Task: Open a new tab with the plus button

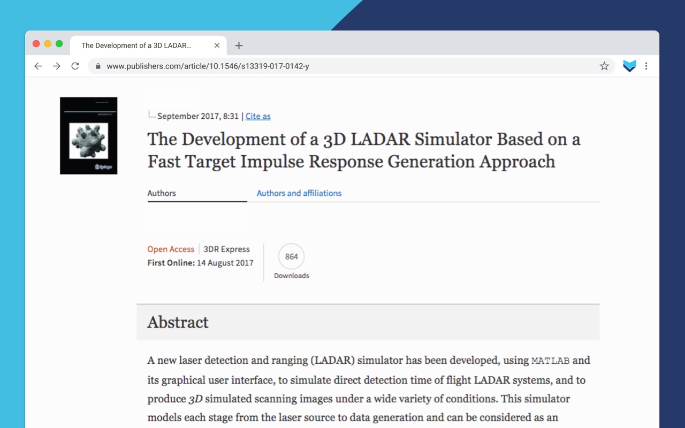Action: (x=239, y=46)
